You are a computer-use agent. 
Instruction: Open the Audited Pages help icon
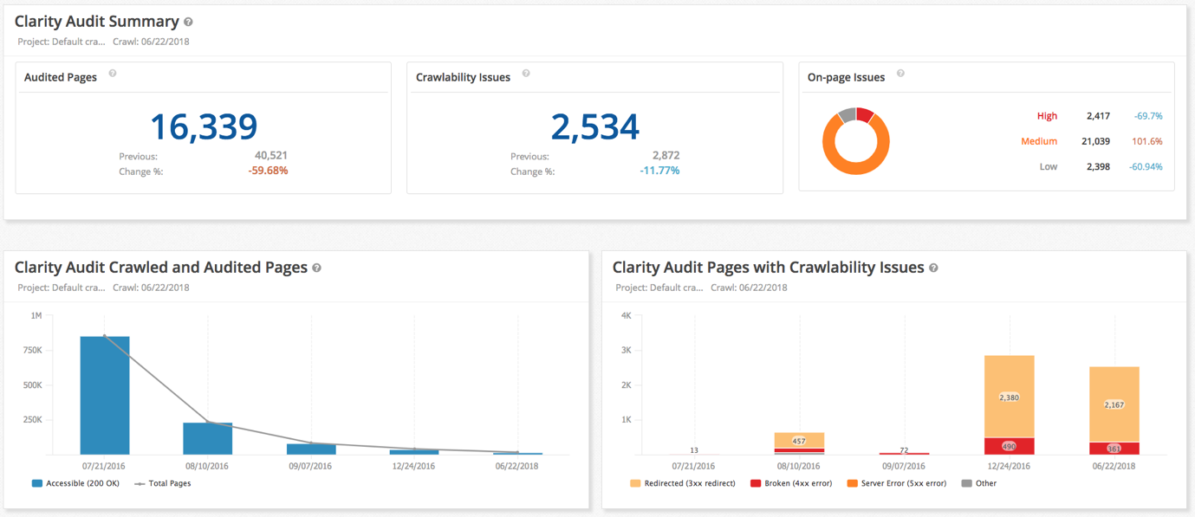pyautogui.click(x=112, y=74)
